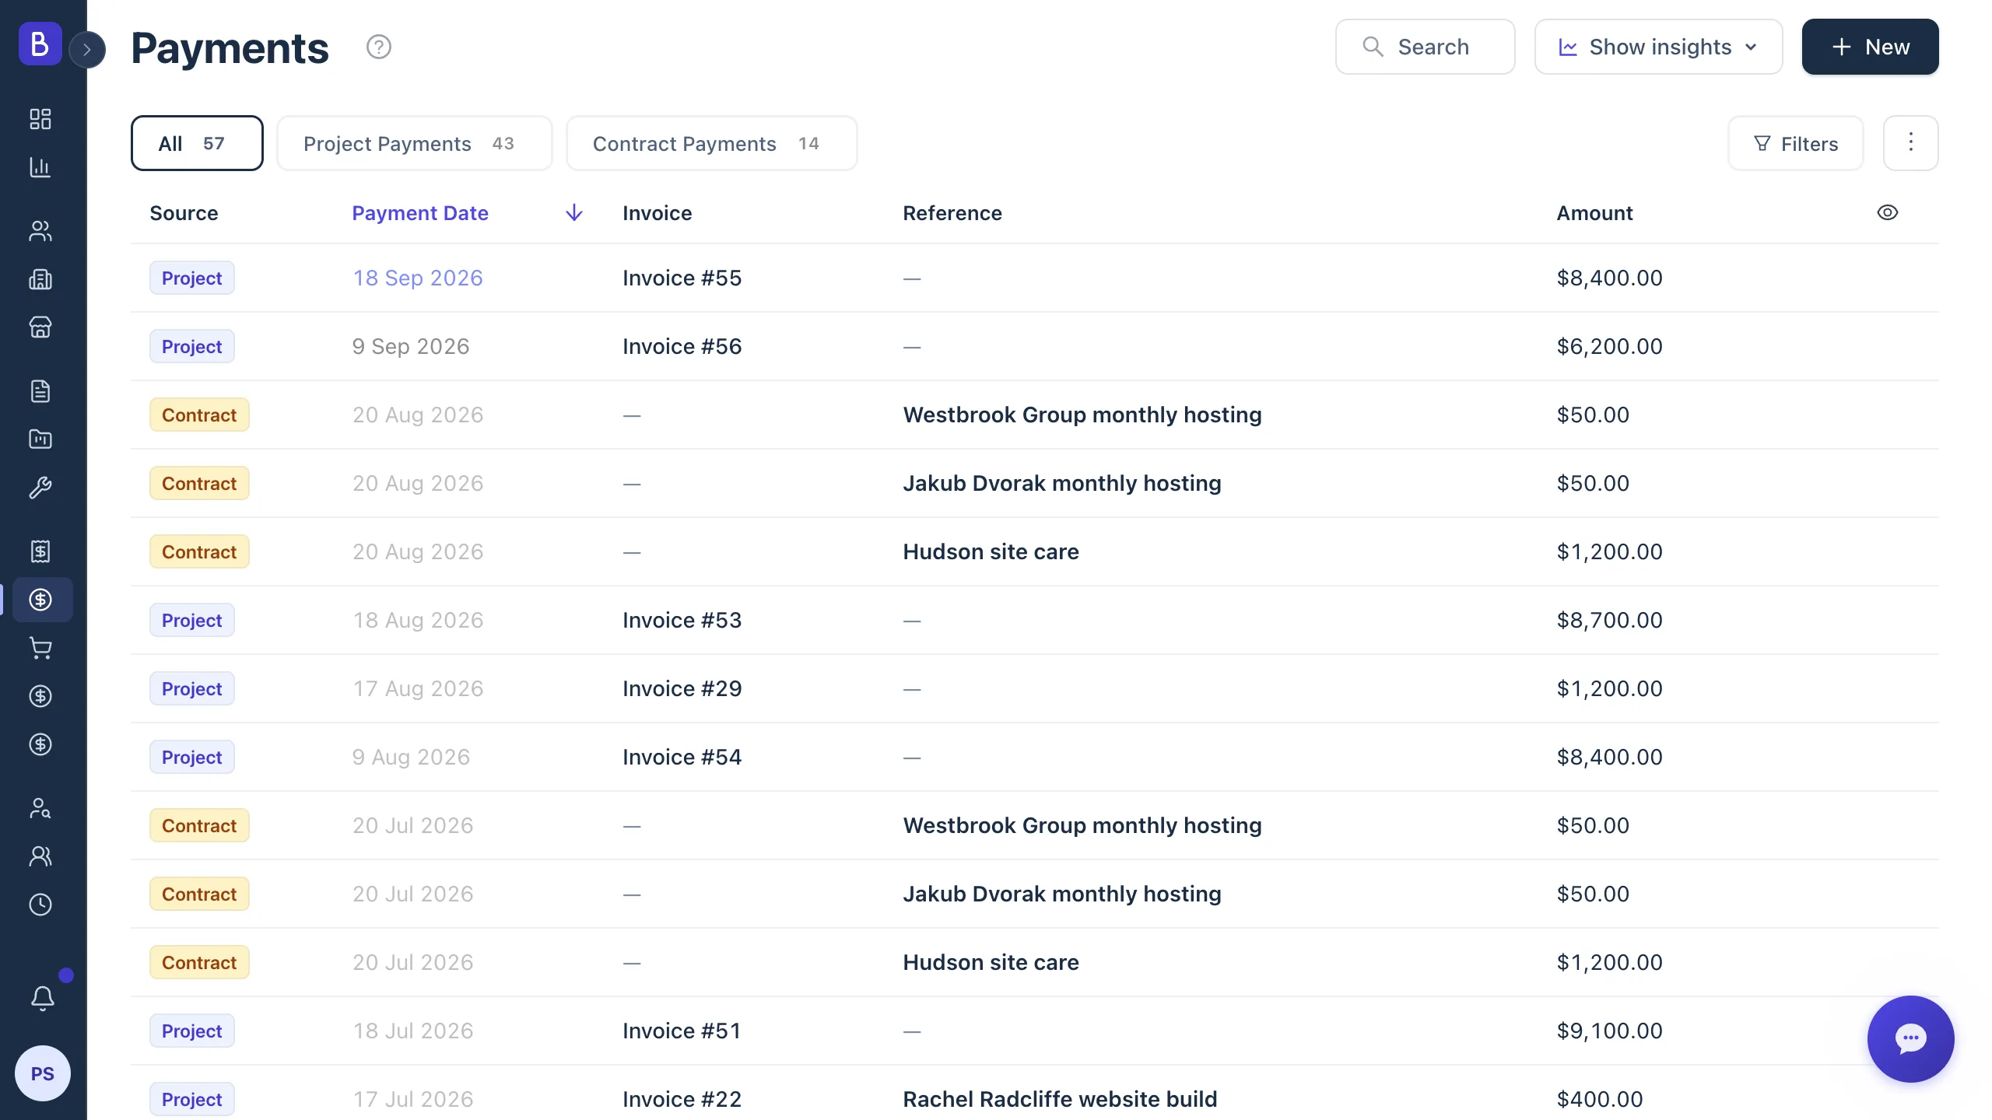This screenshot has height=1120, width=1992.
Task: Open the storefront icon in sidebar
Action: click(x=40, y=327)
